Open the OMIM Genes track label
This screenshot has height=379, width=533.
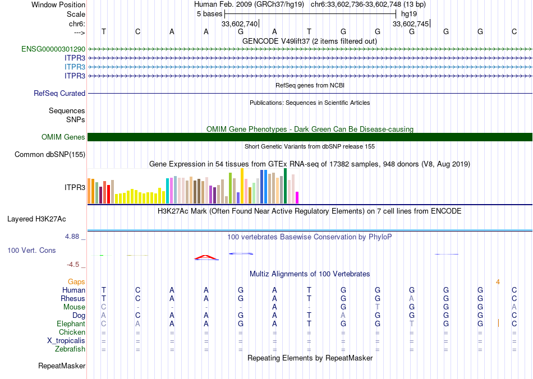(63, 137)
